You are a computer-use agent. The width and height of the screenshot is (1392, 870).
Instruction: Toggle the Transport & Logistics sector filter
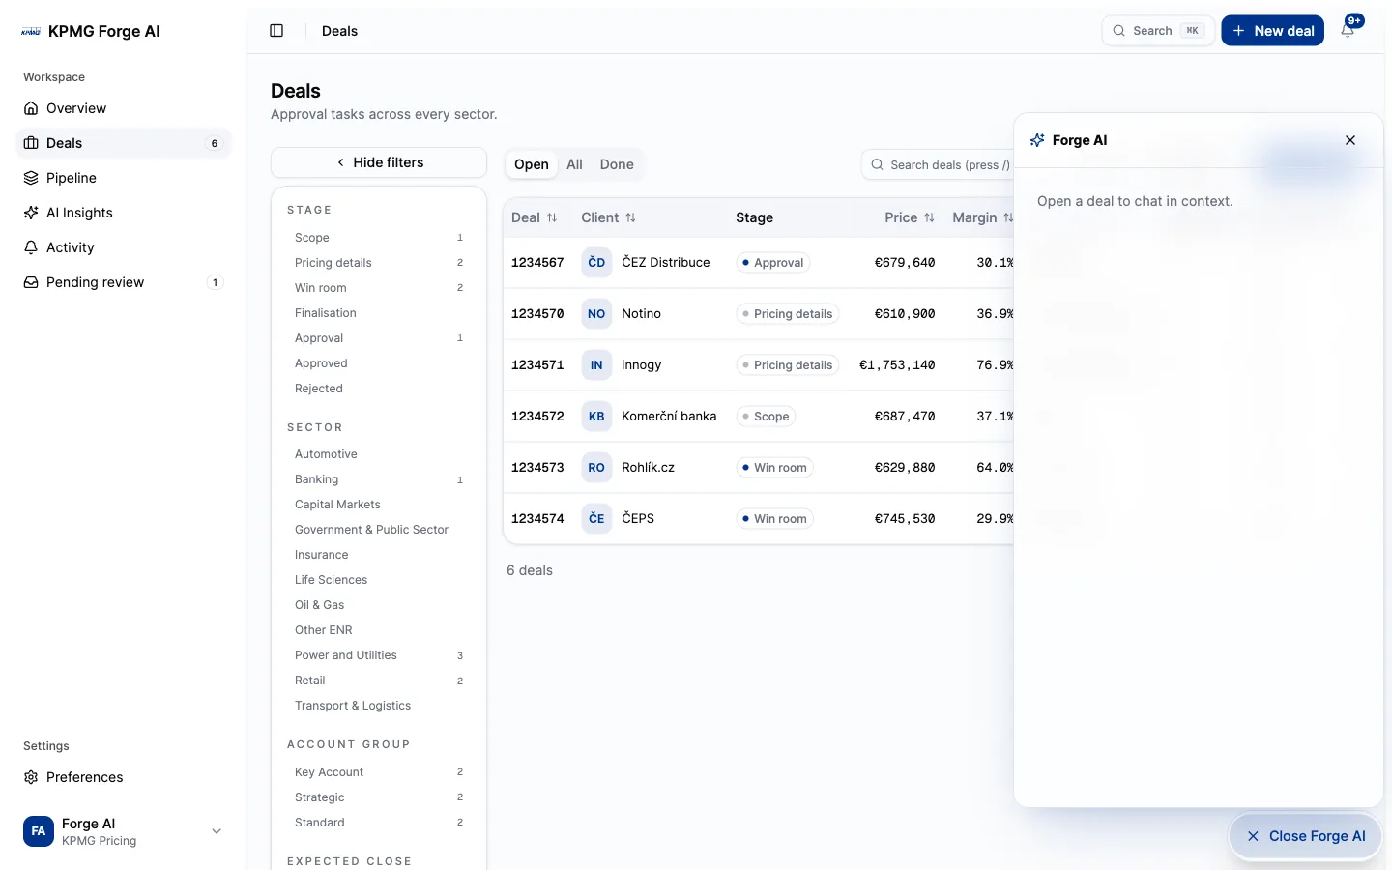click(x=379, y=706)
